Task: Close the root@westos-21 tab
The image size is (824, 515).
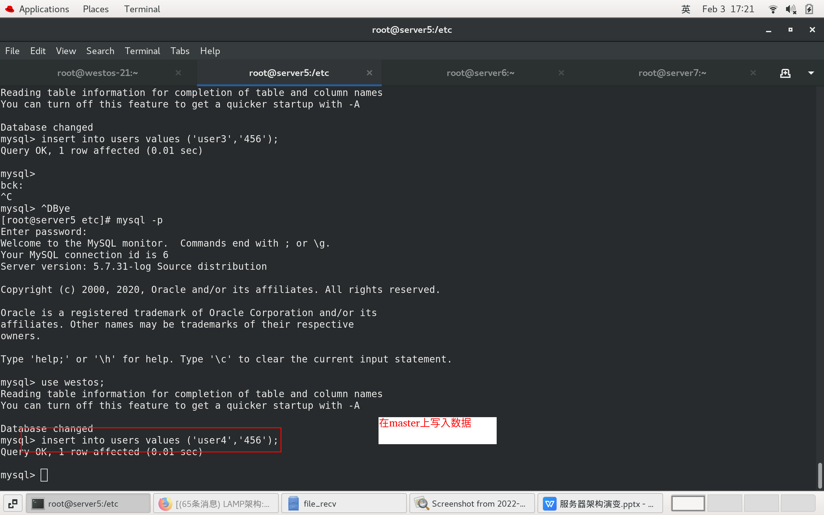Action: point(178,73)
